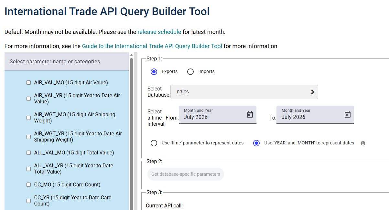Click the 'Step 1:' legend text
The image size is (389, 210).
pos(154,59)
